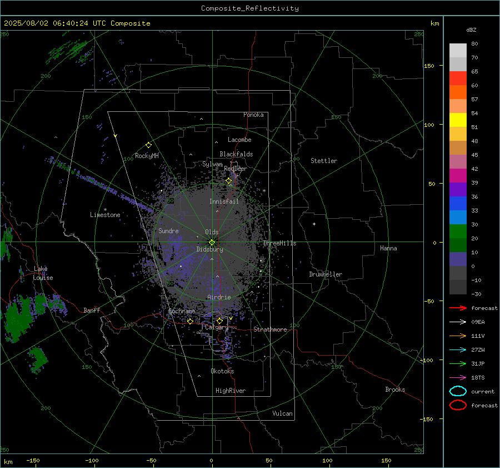Click the Calgary label on map
This screenshot has width=500, height=468.
[x=217, y=327]
